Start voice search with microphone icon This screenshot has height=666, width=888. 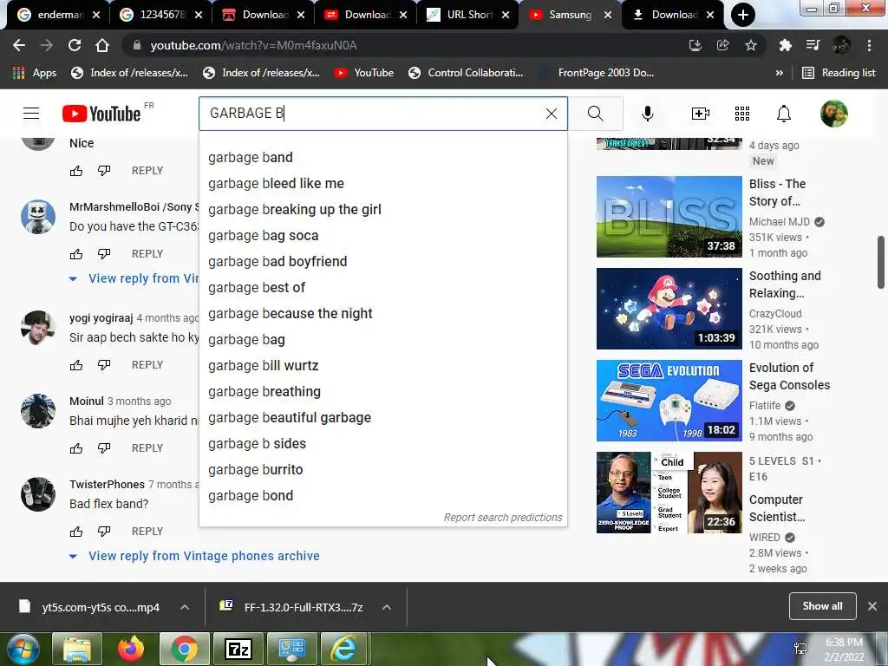point(647,114)
